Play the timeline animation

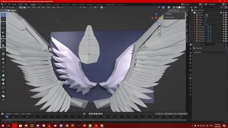click(x=97, y=114)
